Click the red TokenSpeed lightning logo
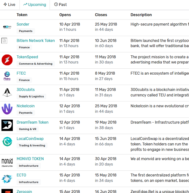189x193 pixels. tap(7, 60)
